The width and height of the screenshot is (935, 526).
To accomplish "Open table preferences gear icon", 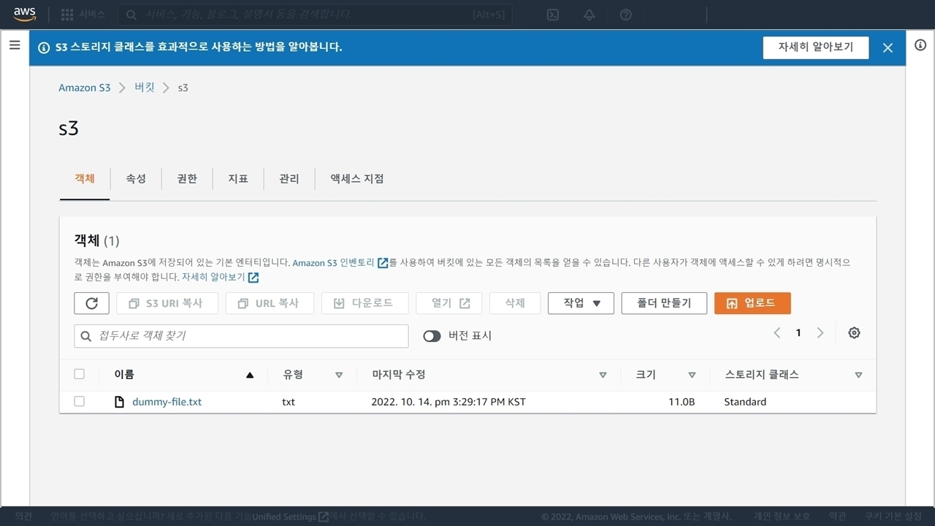I will (x=854, y=333).
